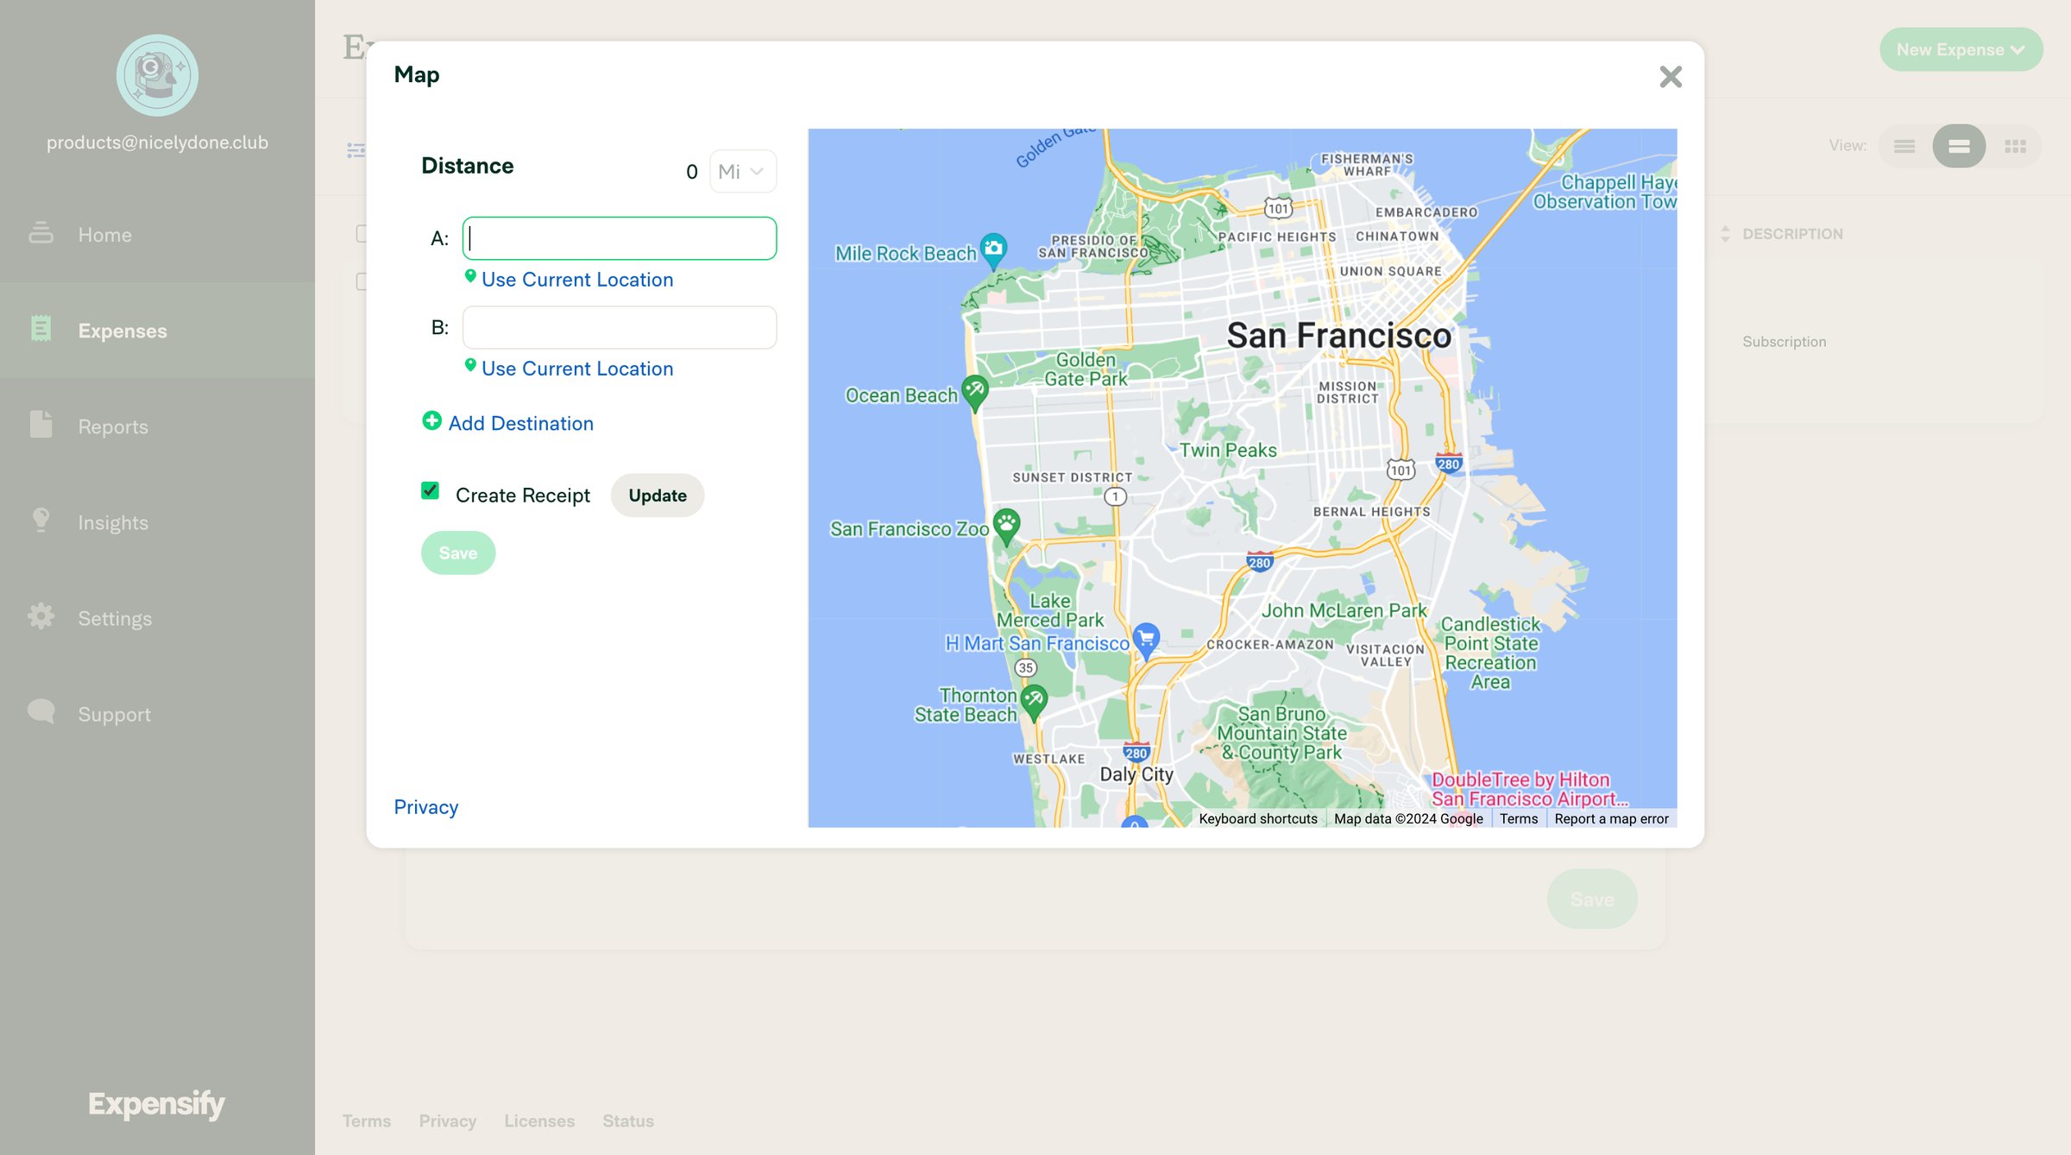Click the green plus Add Destination icon

pyautogui.click(x=431, y=420)
